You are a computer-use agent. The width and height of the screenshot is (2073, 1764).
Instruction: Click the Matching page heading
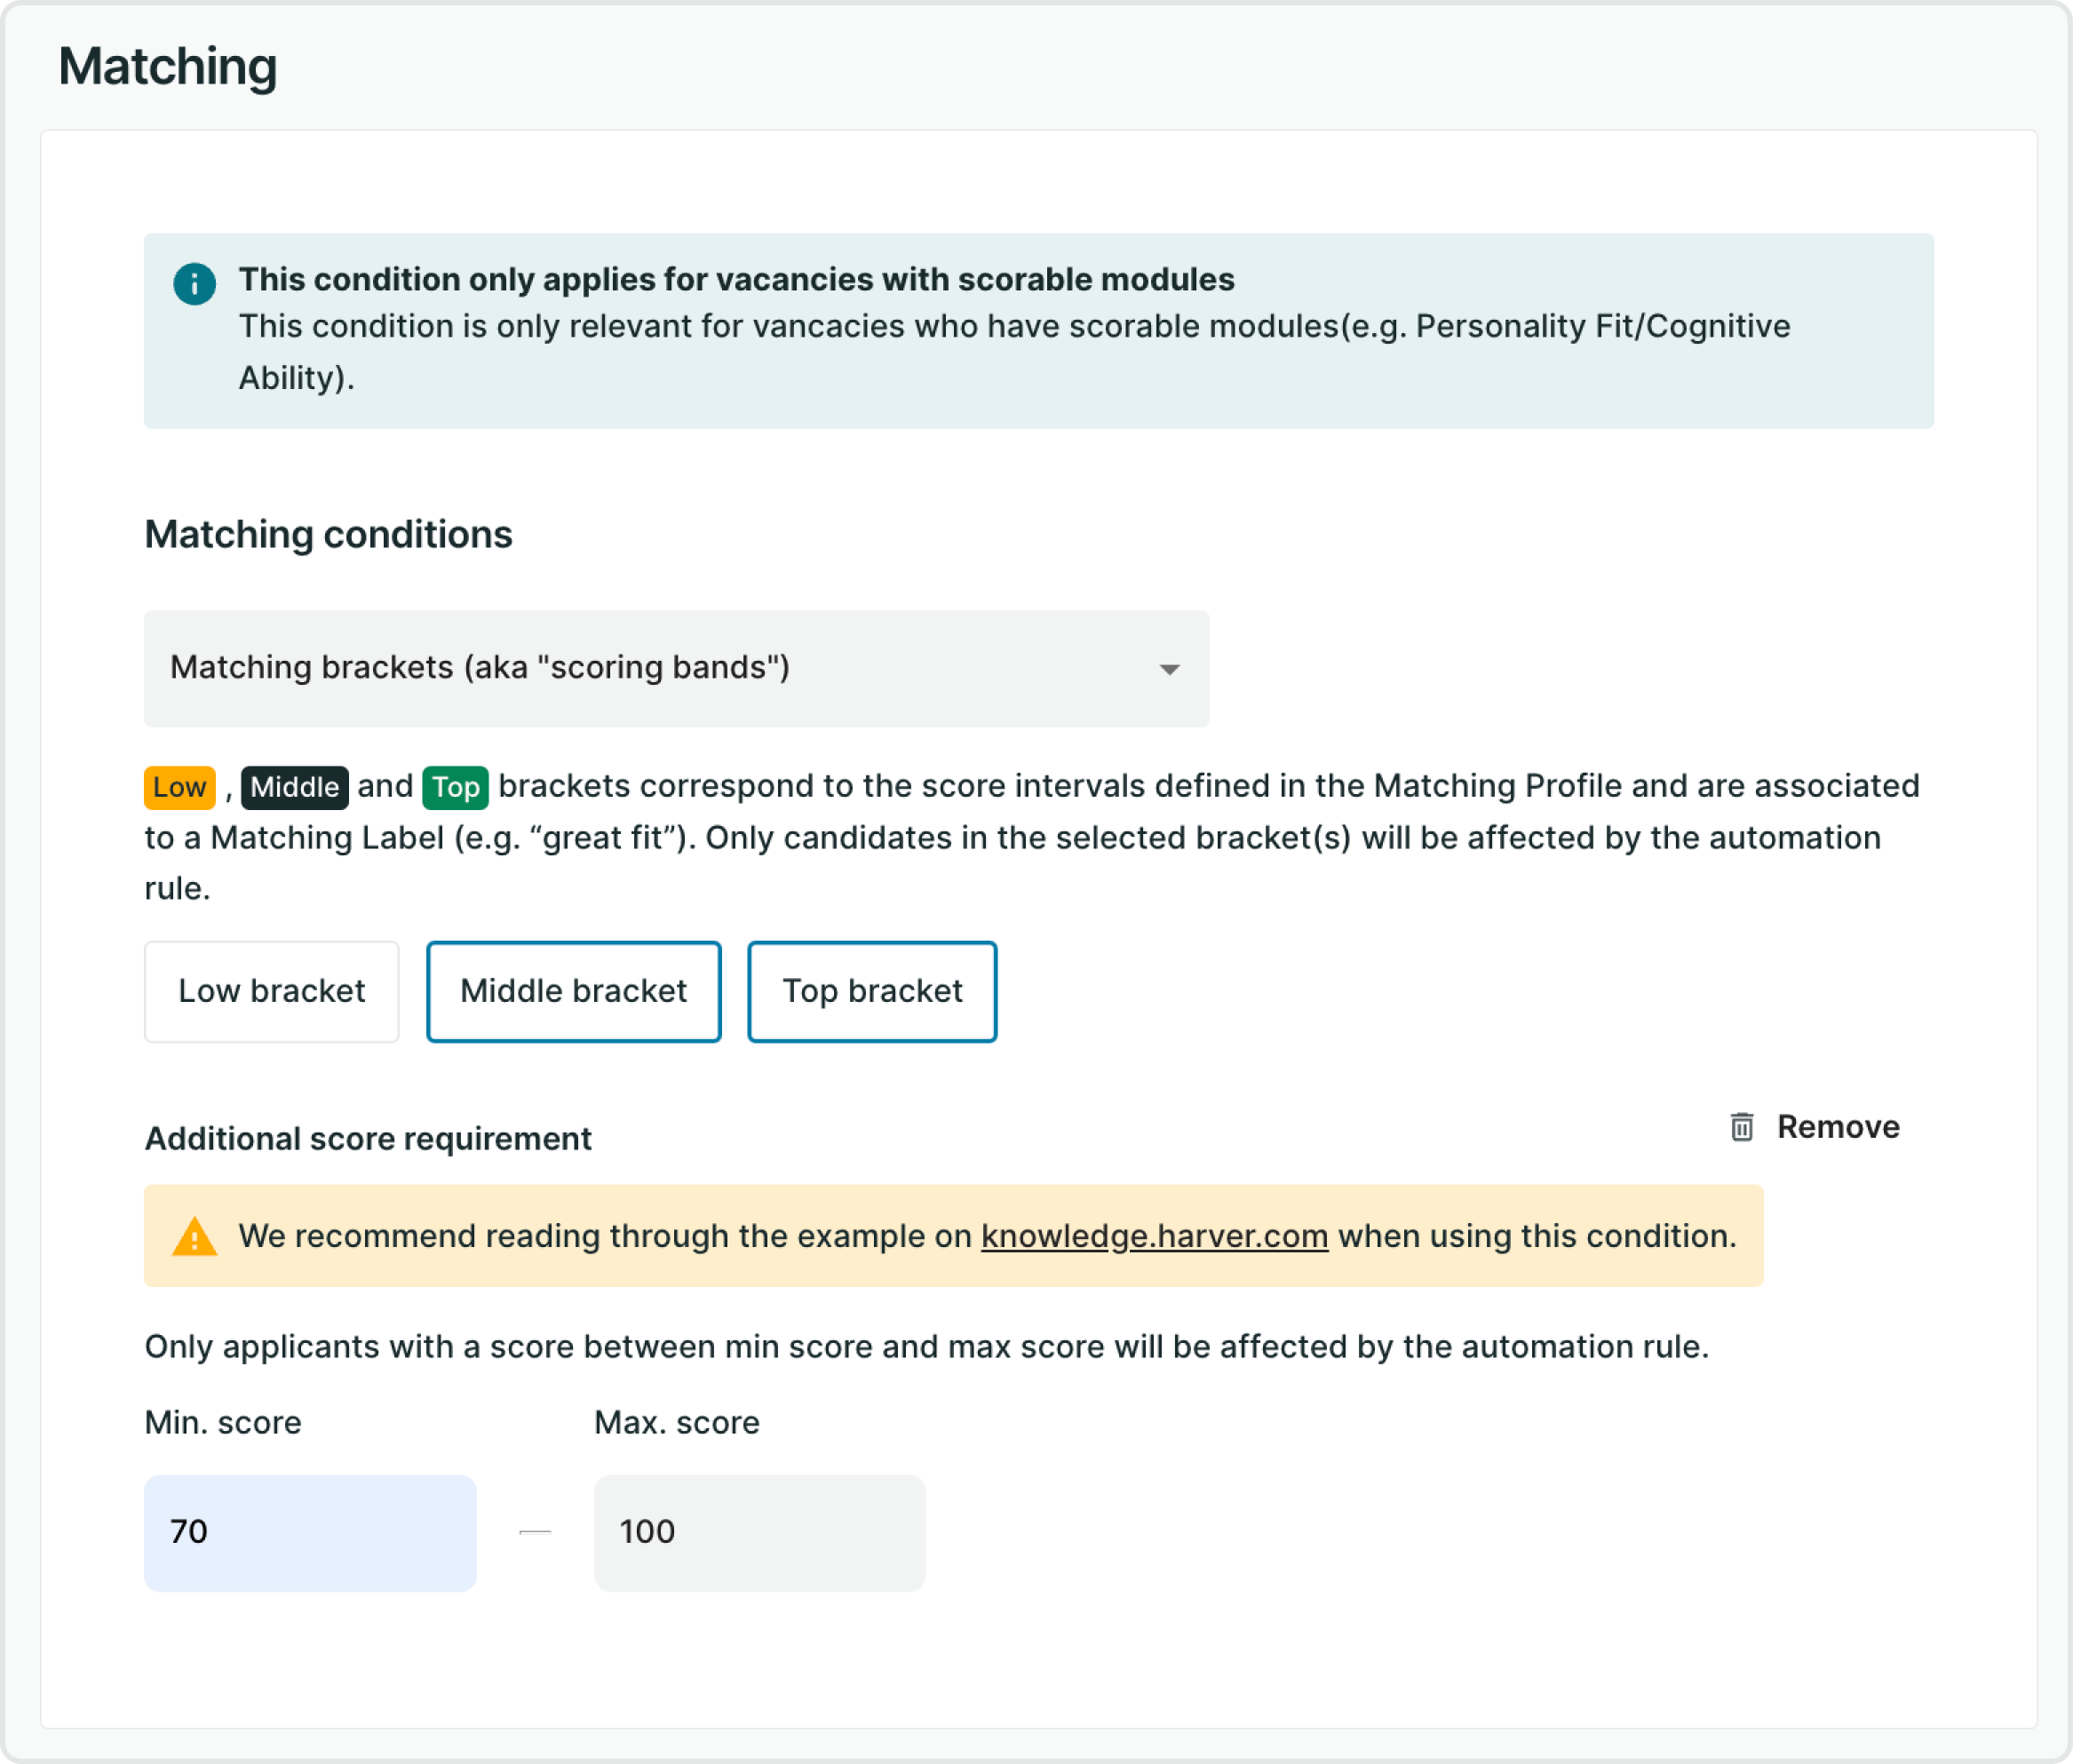(x=168, y=67)
